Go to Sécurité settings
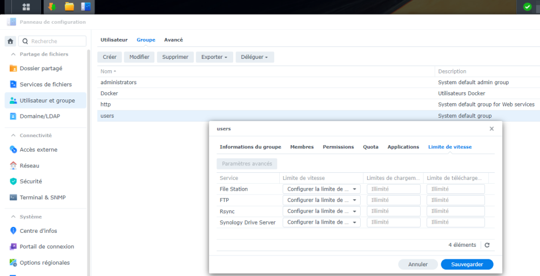540x276 pixels. click(30, 181)
